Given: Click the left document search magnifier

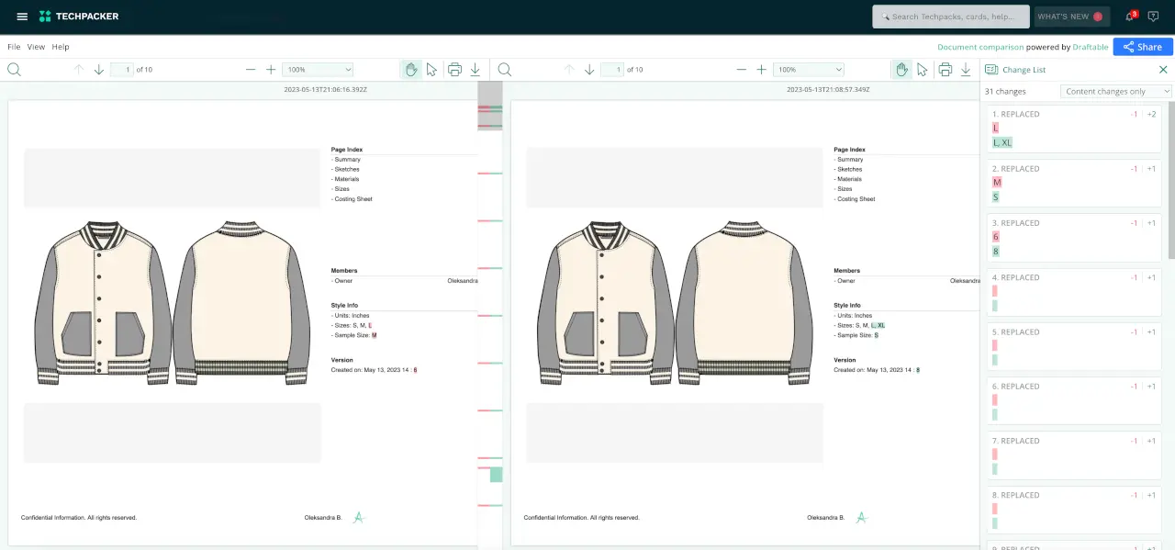Looking at the screenshot, I should (15, 70).
